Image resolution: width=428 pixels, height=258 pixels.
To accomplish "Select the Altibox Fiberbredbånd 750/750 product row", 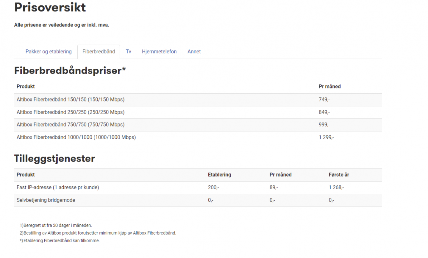I will pos(70,125).
